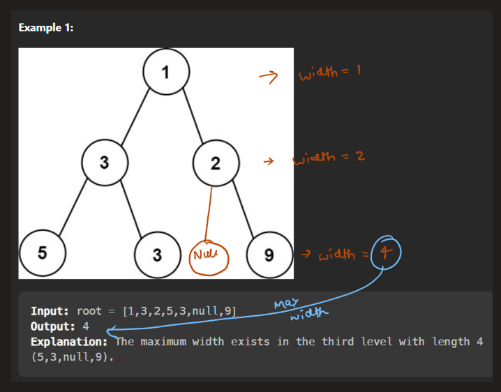Click the circled 4 annotation
Screen dimensions: 501x392
[x=387, y=254]
